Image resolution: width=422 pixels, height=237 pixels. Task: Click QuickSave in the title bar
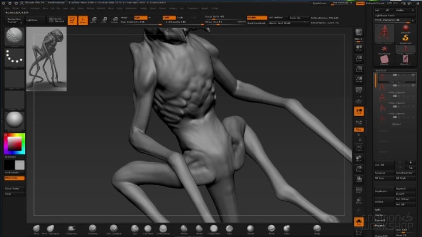pos(320,3)
